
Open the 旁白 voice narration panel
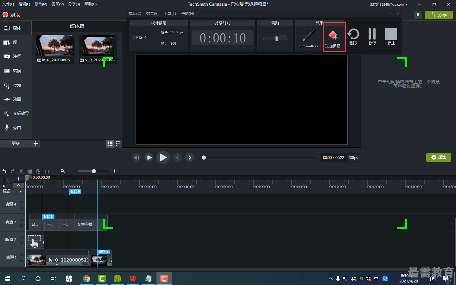coord(16,128)
